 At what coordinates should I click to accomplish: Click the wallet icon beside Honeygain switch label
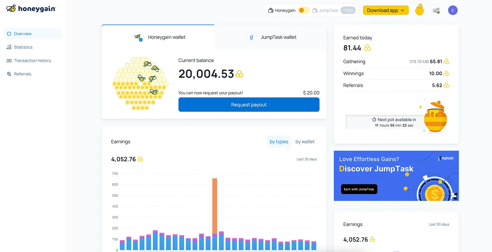point(271,11)
